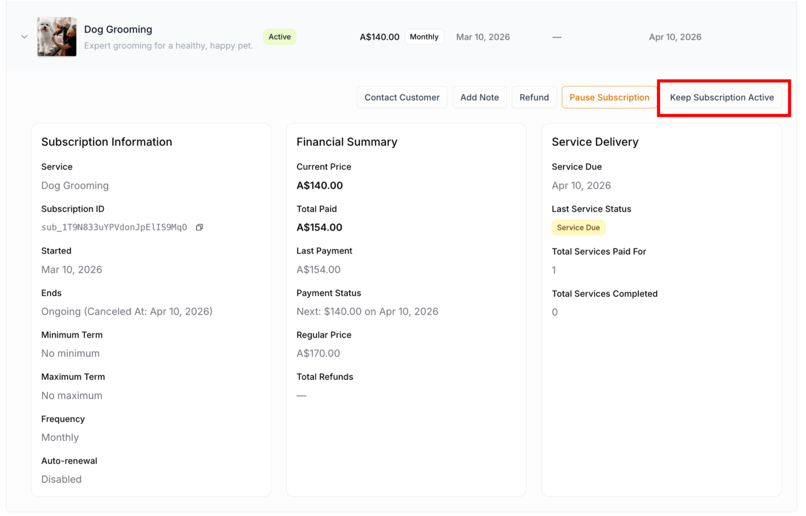
Task: Click the yellow Service Due badge
Action: point(578,227)
